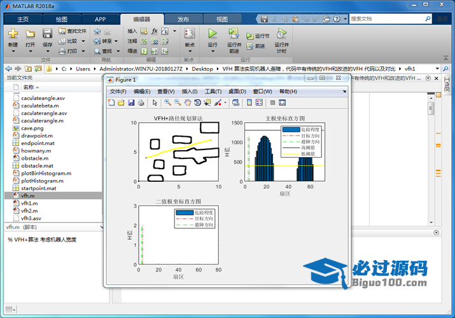Toggle Rotate 3D tool in Figure 1
Image resolution: width=455 pixels, height=318 pixels.
[198, 102]
